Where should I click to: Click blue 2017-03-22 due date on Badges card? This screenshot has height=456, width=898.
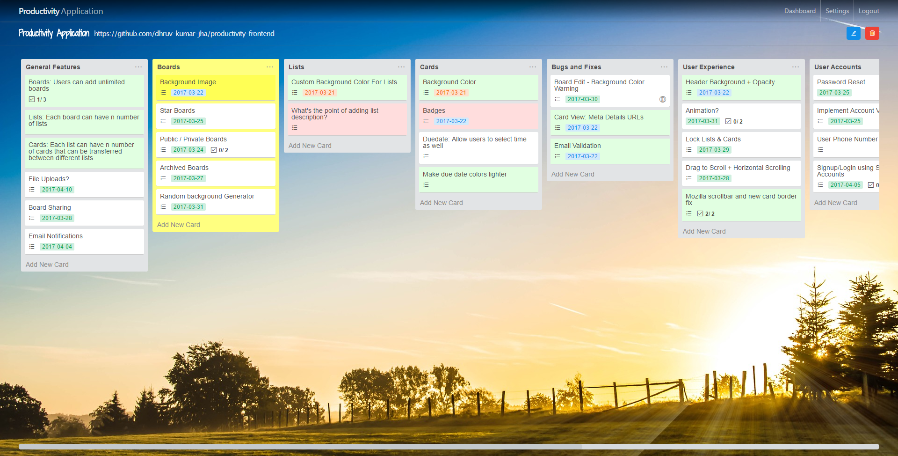[451, 121]
